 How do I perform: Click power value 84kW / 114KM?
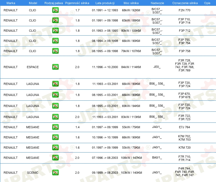click(x=131, y=67)
